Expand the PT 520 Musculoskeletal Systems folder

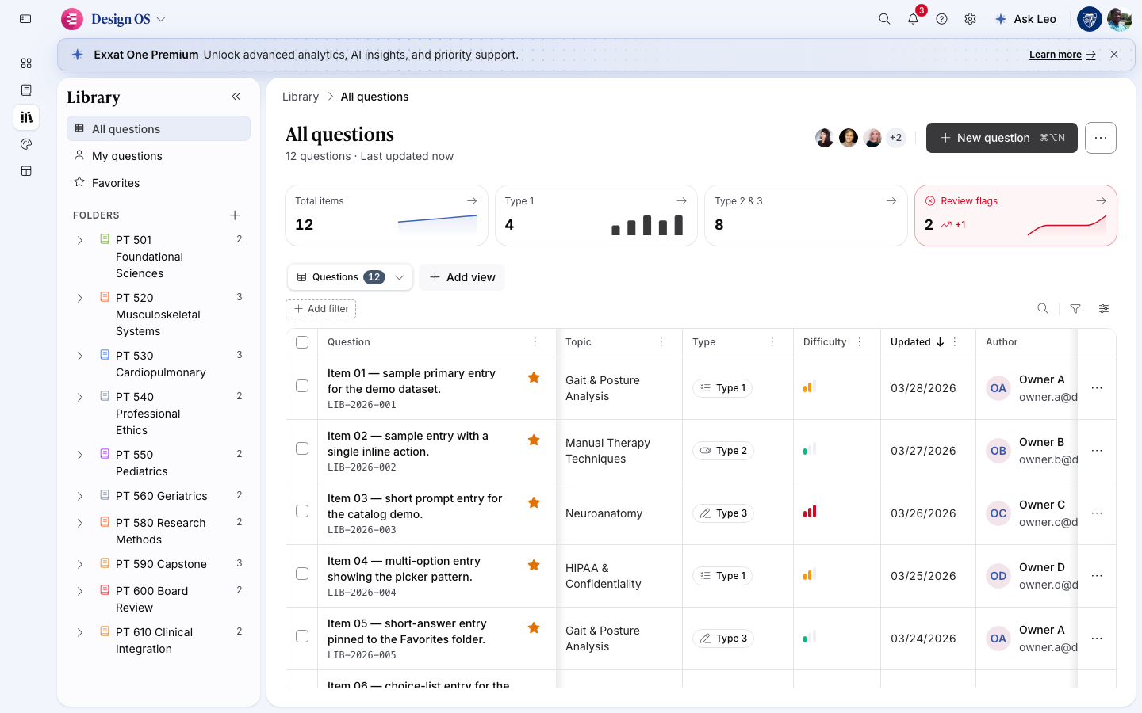pyautogui.click(x=80, y=298)
